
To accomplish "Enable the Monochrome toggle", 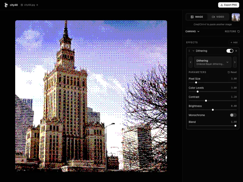I will tap(233, 115).
